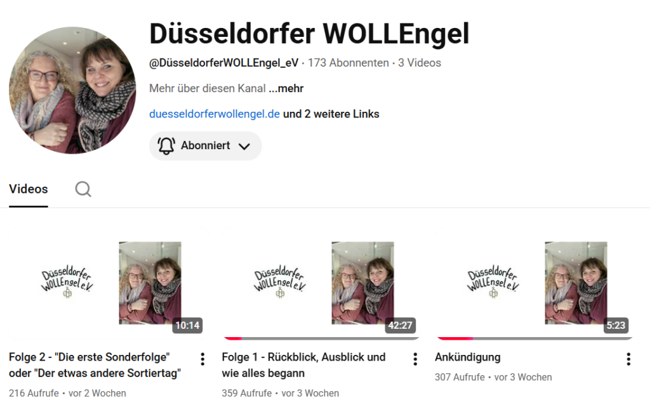Select the Videos tab

tap(29, 189)
